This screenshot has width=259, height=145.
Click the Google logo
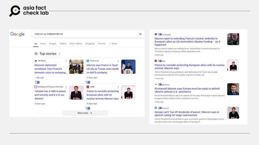pyautogui.click(x=17, y=34)
